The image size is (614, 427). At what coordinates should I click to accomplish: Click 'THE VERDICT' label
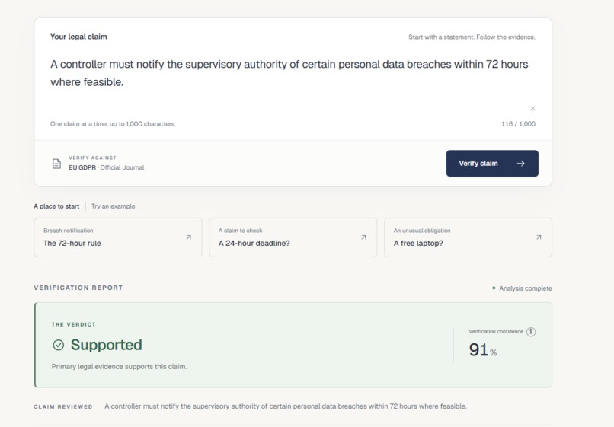(74, 324)
